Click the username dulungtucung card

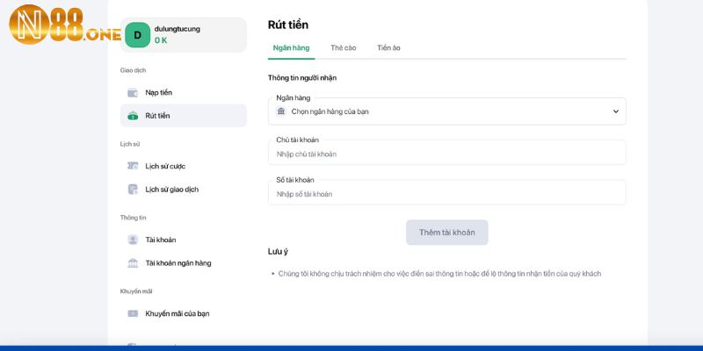183,34
